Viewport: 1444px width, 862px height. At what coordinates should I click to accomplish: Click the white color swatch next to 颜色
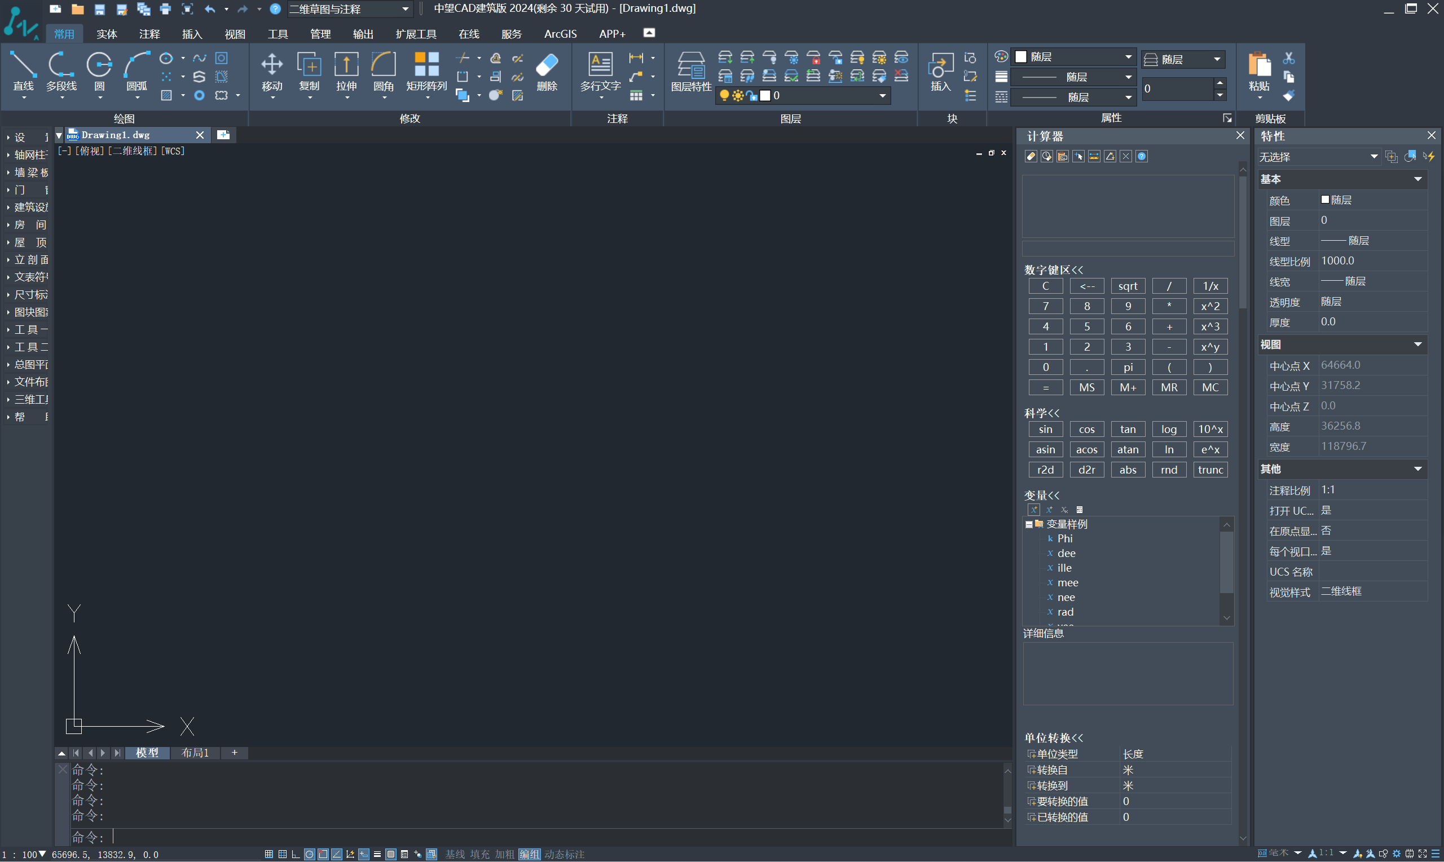[1325, 199]
